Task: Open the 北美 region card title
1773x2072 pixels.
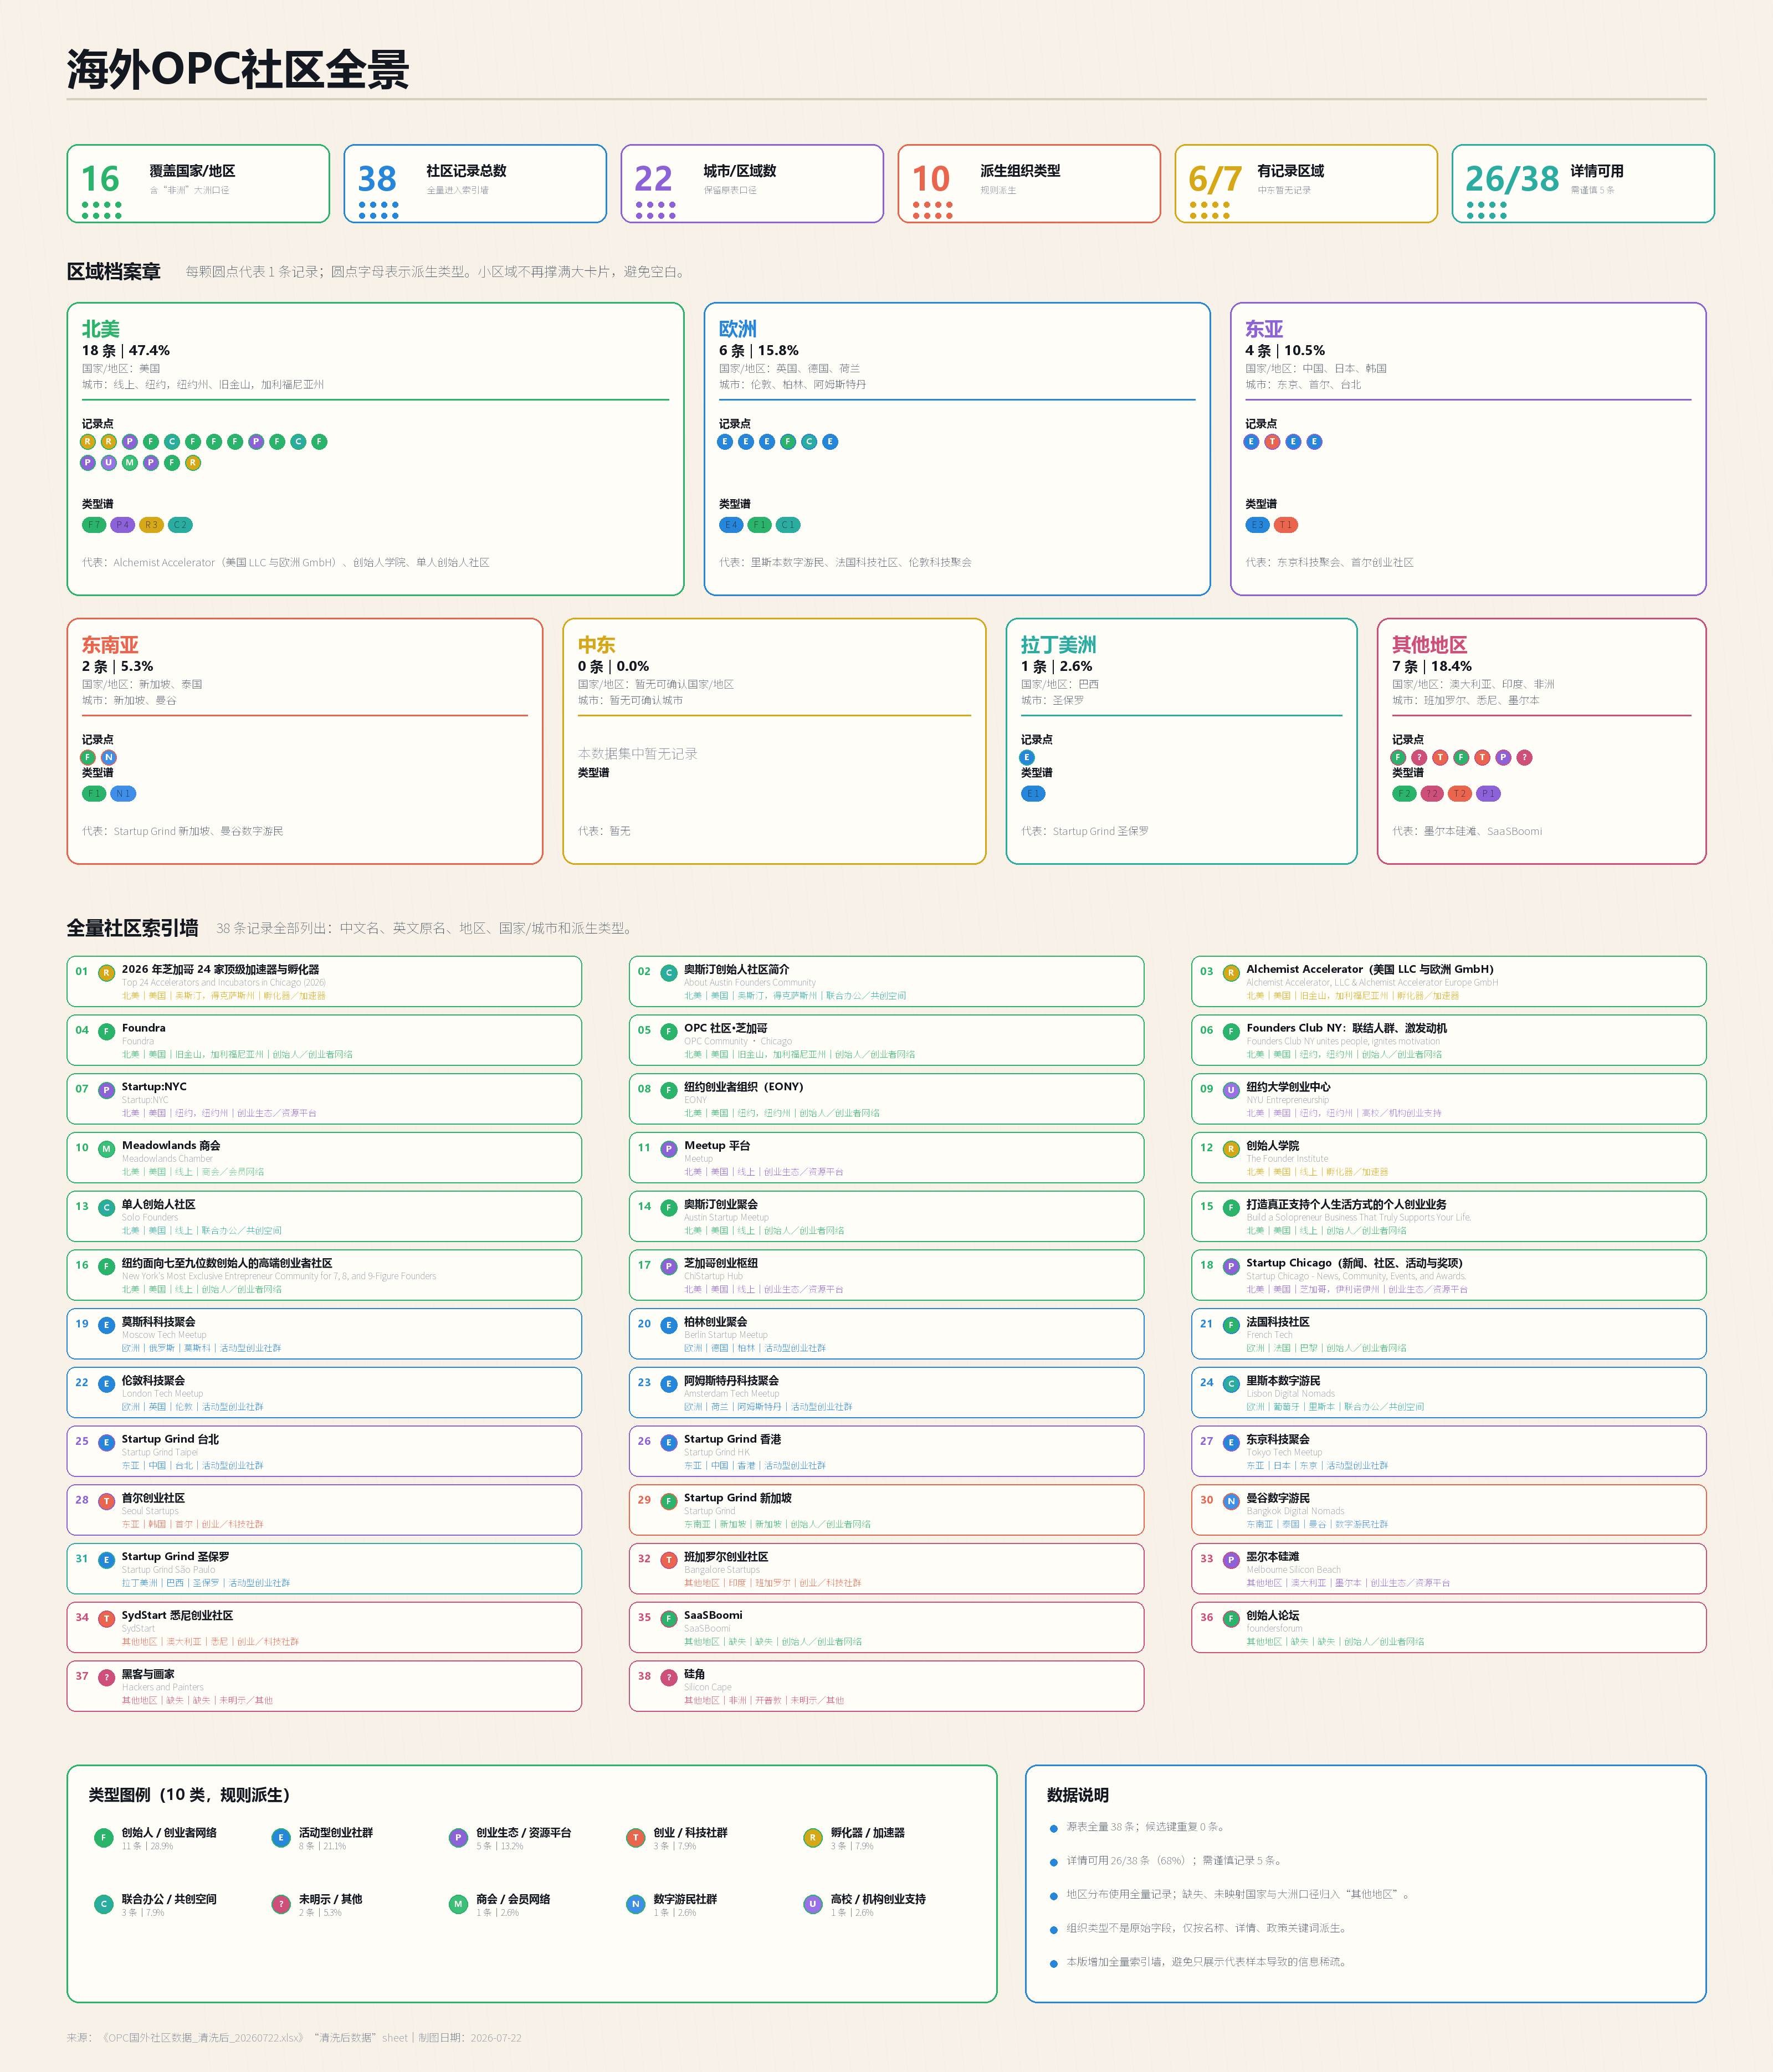Action: 100,329
